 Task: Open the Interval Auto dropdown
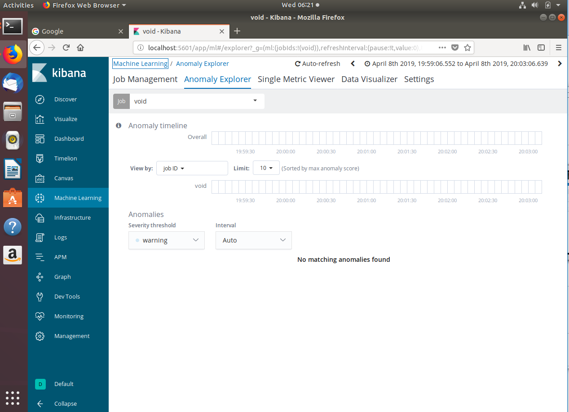[254, 240]
